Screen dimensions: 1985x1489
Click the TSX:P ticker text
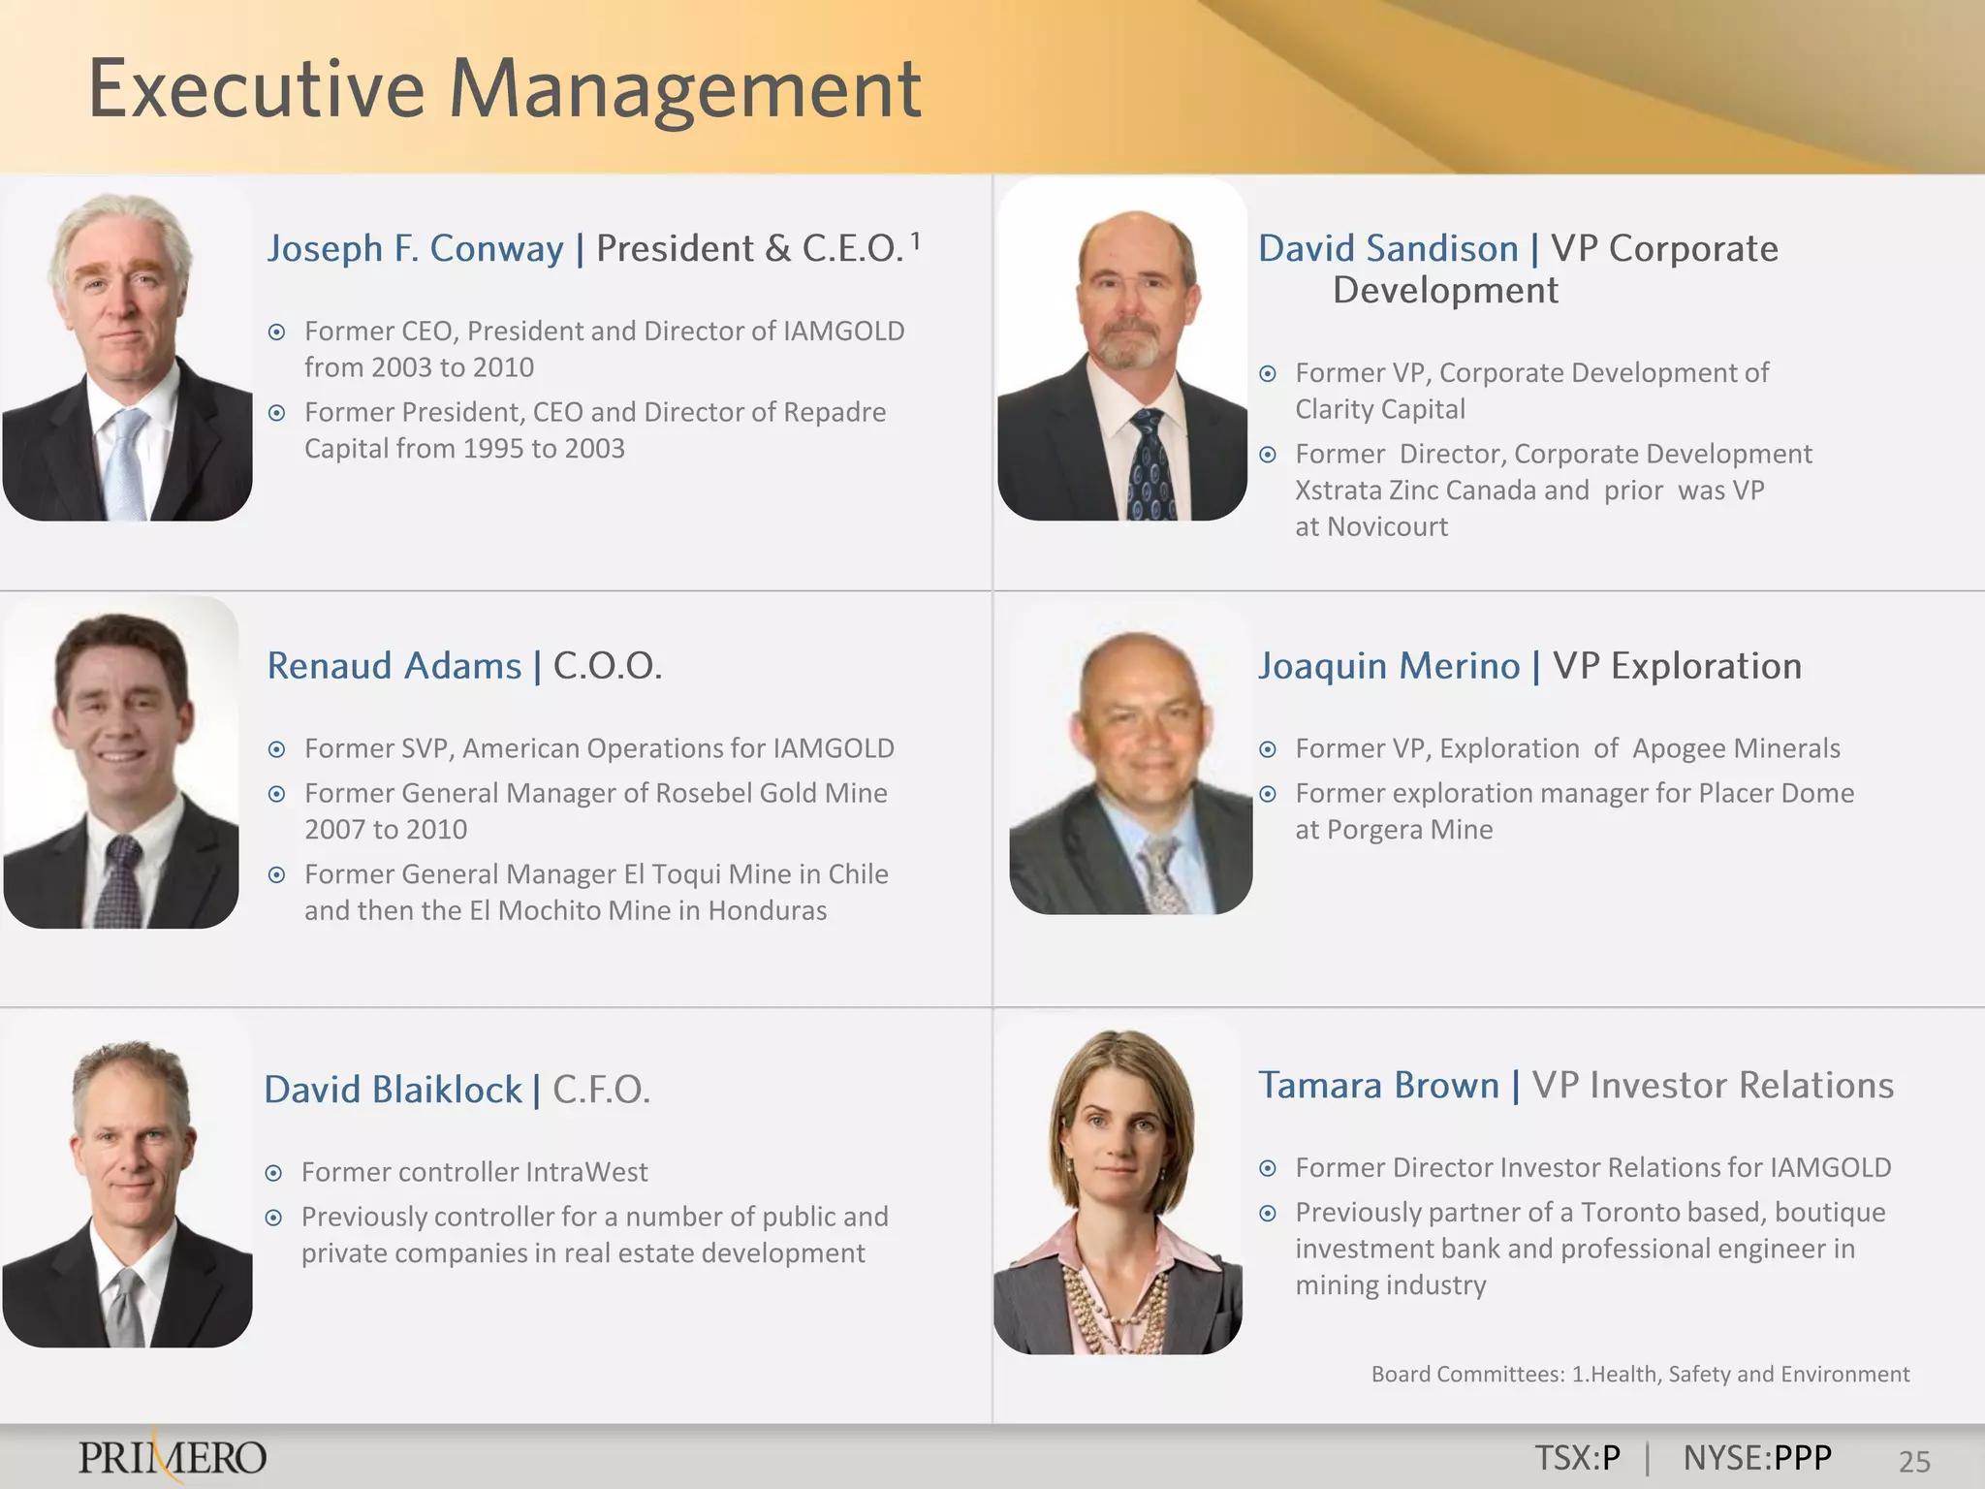(x=1578, y=1458)
